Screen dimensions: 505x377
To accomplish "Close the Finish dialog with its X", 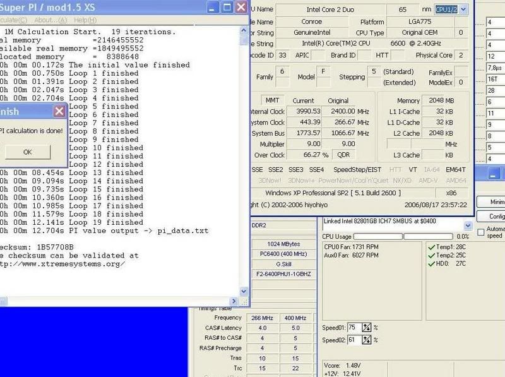I will click(x=59, y=112).
